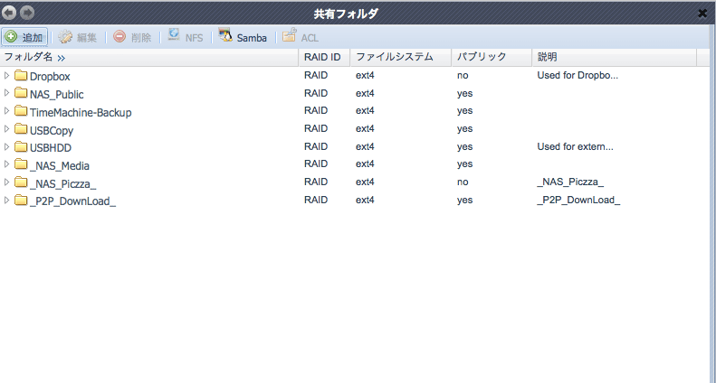Click the green plus add icon
716x383 pixels.
point(12,36)
